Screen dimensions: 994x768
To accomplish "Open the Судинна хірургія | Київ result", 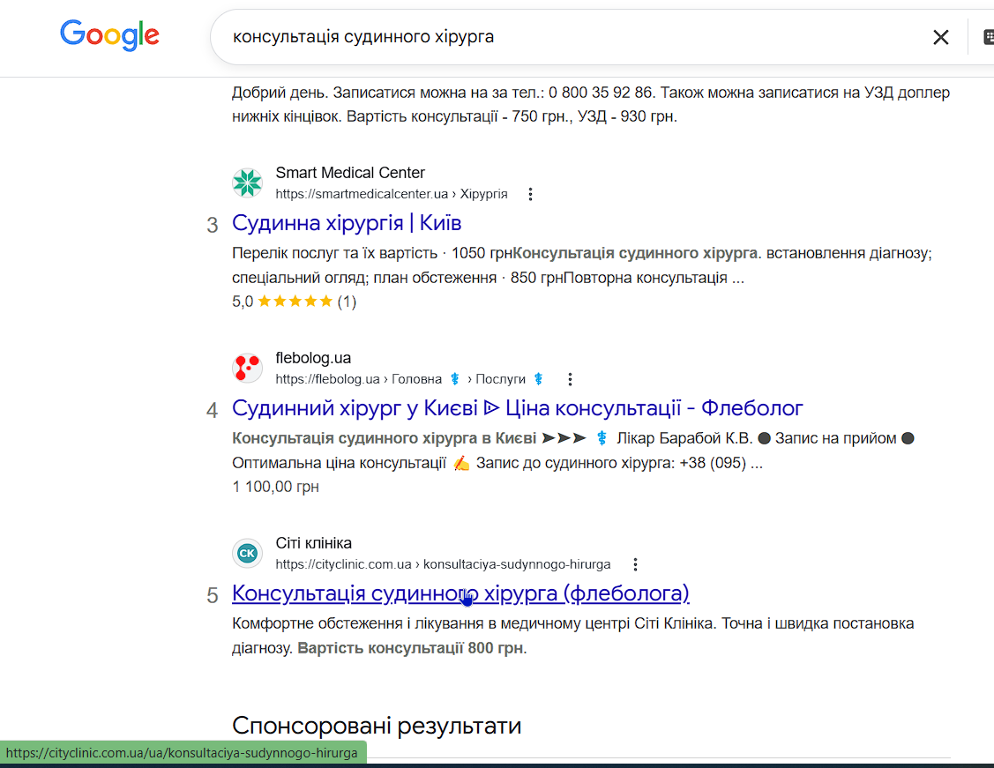I will (346, 223).
